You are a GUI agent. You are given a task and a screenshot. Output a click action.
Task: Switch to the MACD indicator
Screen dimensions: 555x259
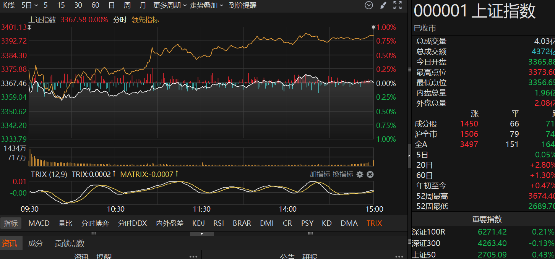pyautogui.click(x=39, y=223)
